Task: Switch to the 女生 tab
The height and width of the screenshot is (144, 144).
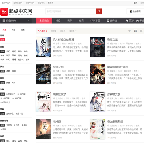Action: [x=14, y=30]
